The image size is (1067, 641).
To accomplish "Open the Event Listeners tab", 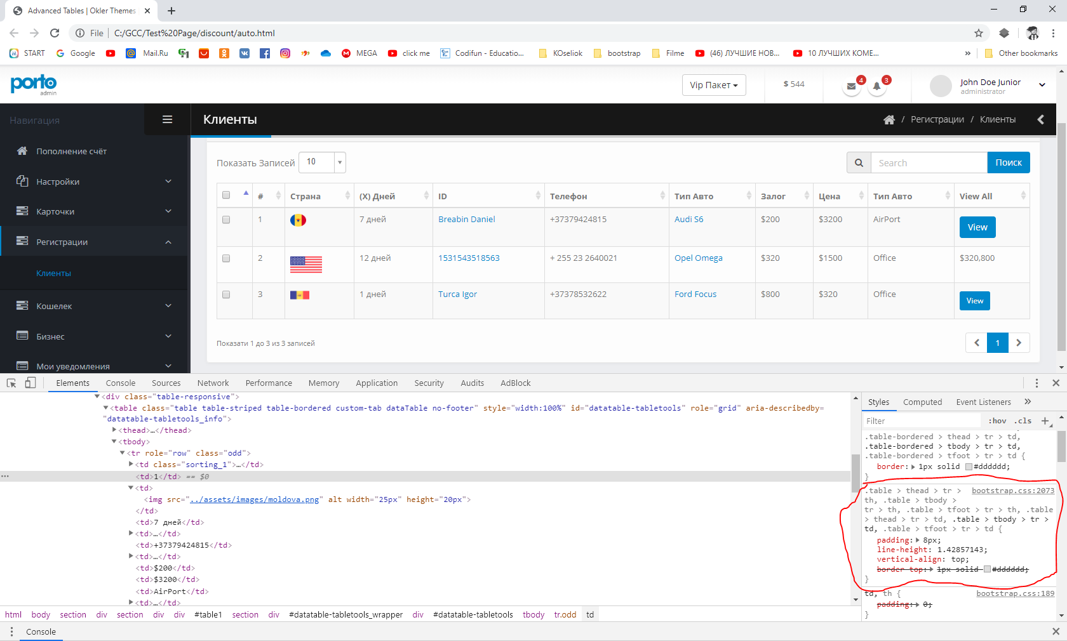I will tap(983, 402).
